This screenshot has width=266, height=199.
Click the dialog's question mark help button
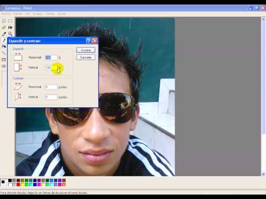coord(89,41)
